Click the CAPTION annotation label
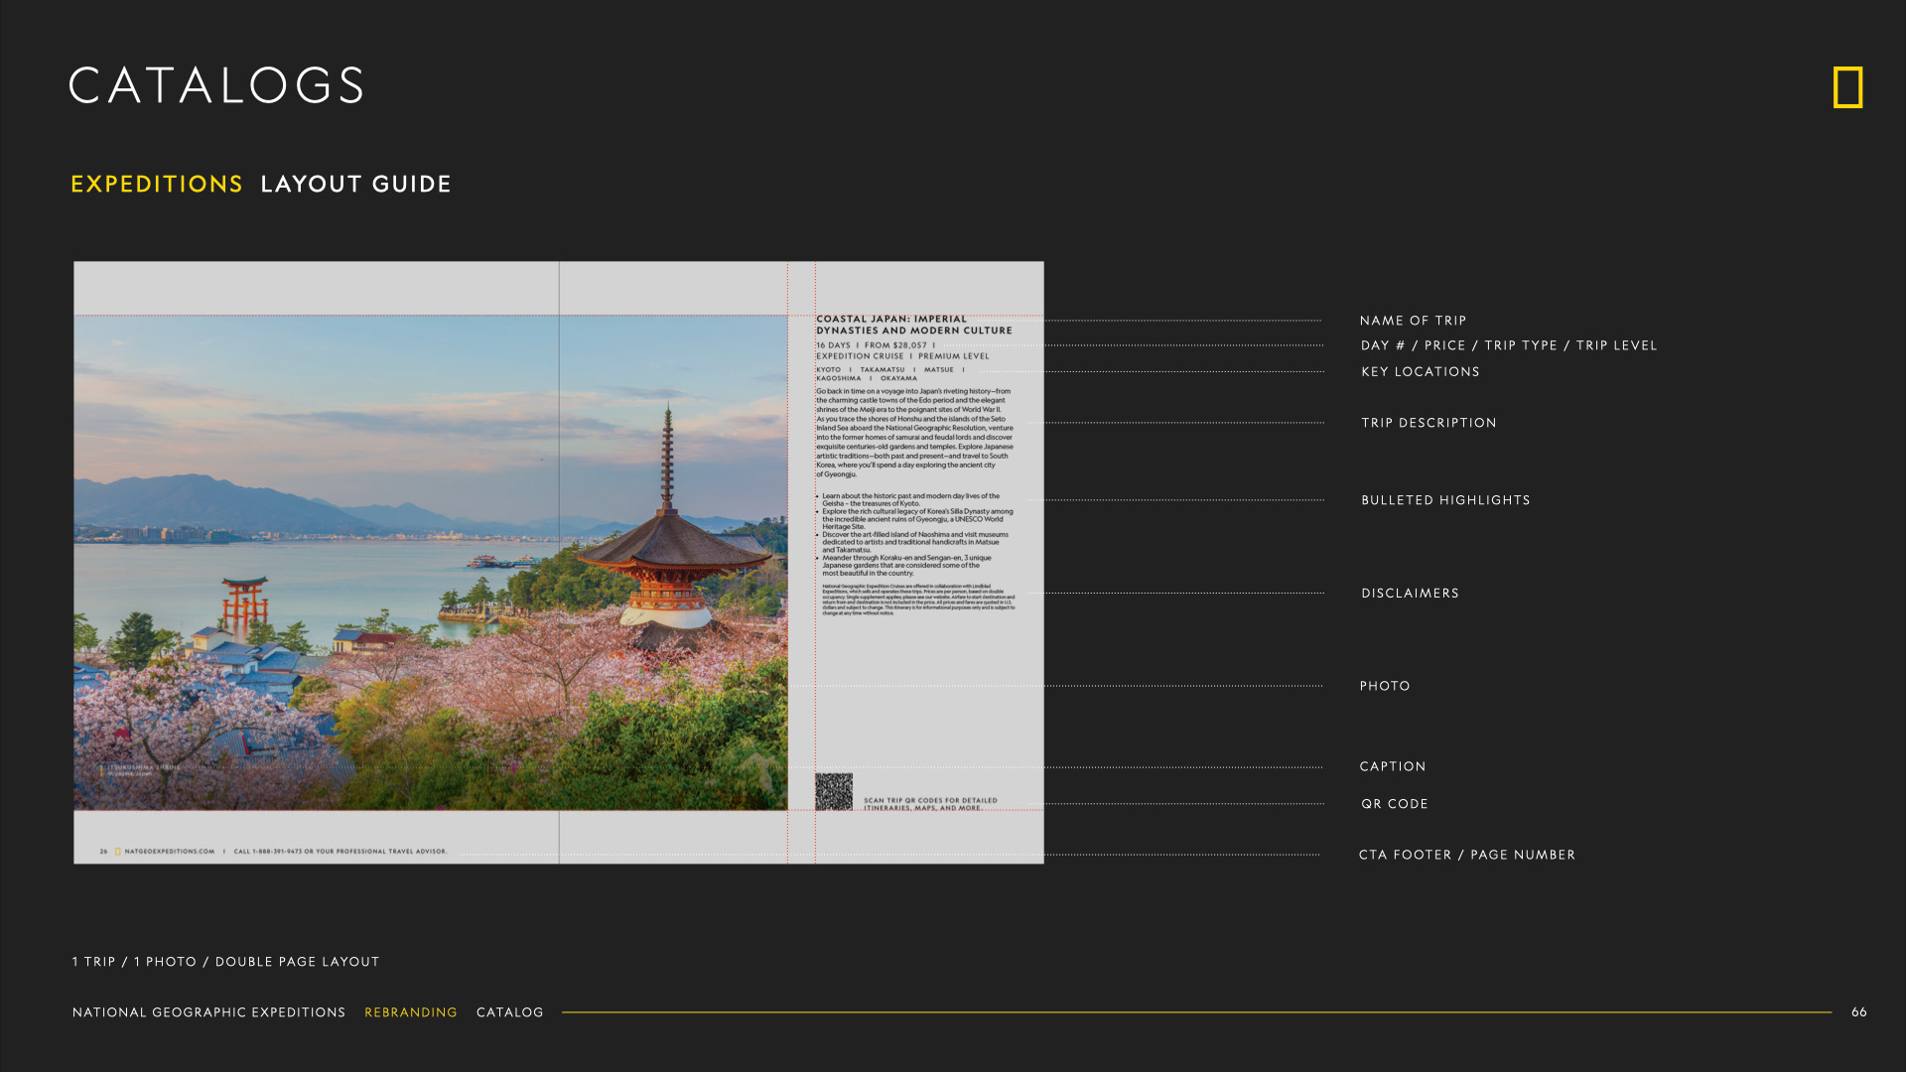 [1393, 766]
